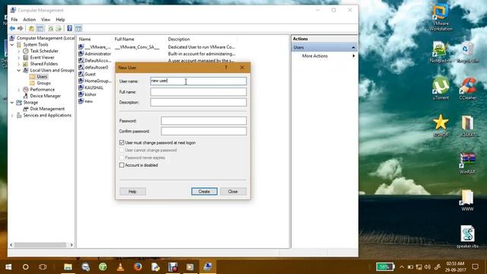Click the Create button
The height and width of the screenshot is (274, 487).
[x=204, y=191]
